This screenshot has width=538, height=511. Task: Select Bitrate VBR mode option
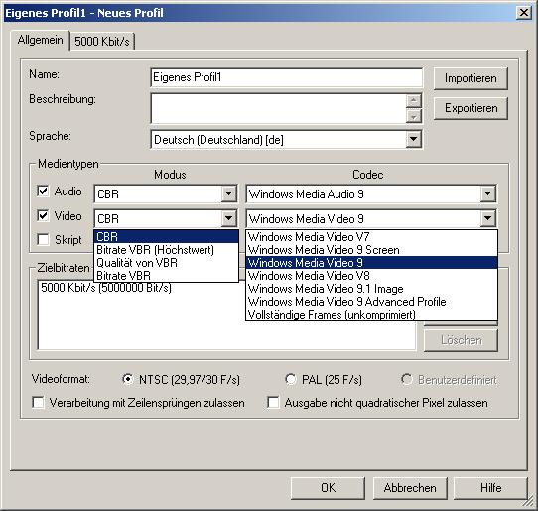[x=166, y=276]
